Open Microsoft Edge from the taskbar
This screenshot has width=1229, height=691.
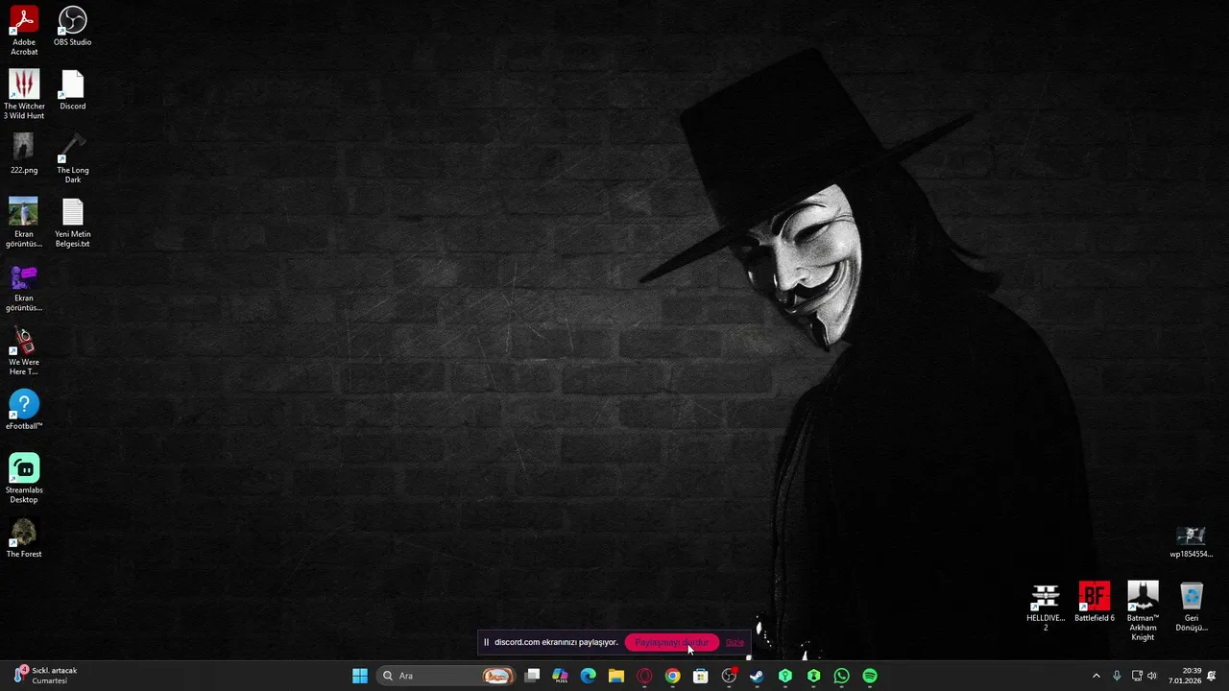pos(589,676)
